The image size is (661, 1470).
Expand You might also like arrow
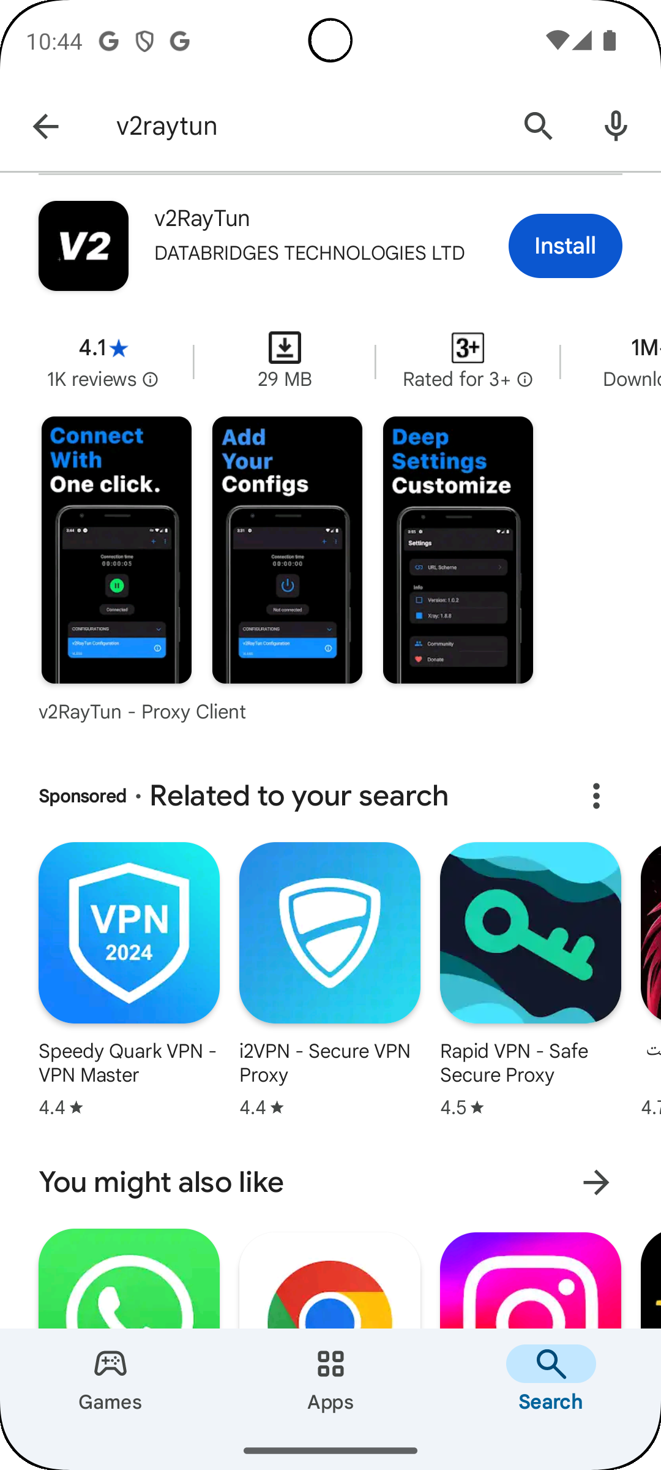[596, 1182]
